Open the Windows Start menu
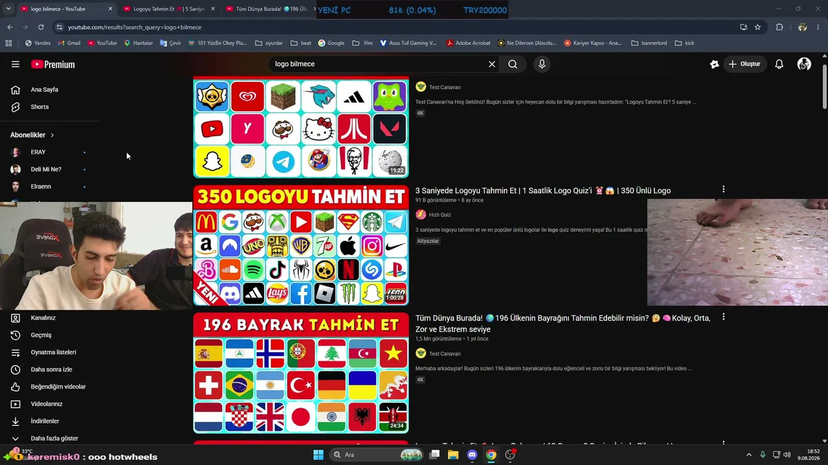Screen dimensions: 828x465 pos(318,455)
